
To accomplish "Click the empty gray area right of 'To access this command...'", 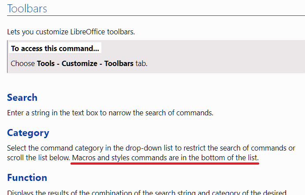I will point(202,48).
